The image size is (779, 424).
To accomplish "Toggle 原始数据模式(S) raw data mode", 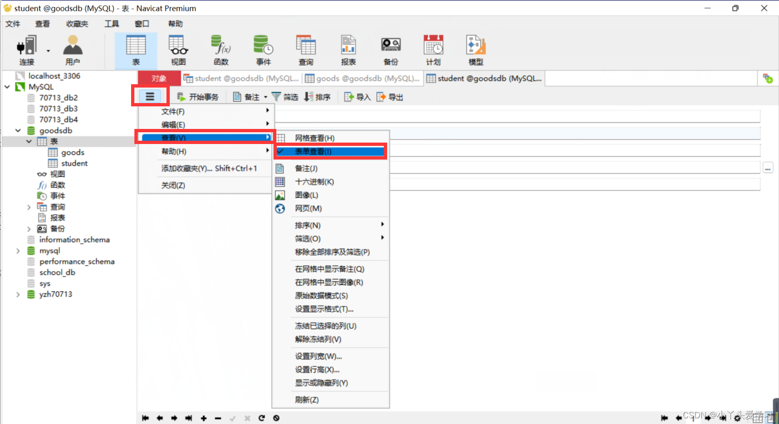I will point(330,296).
